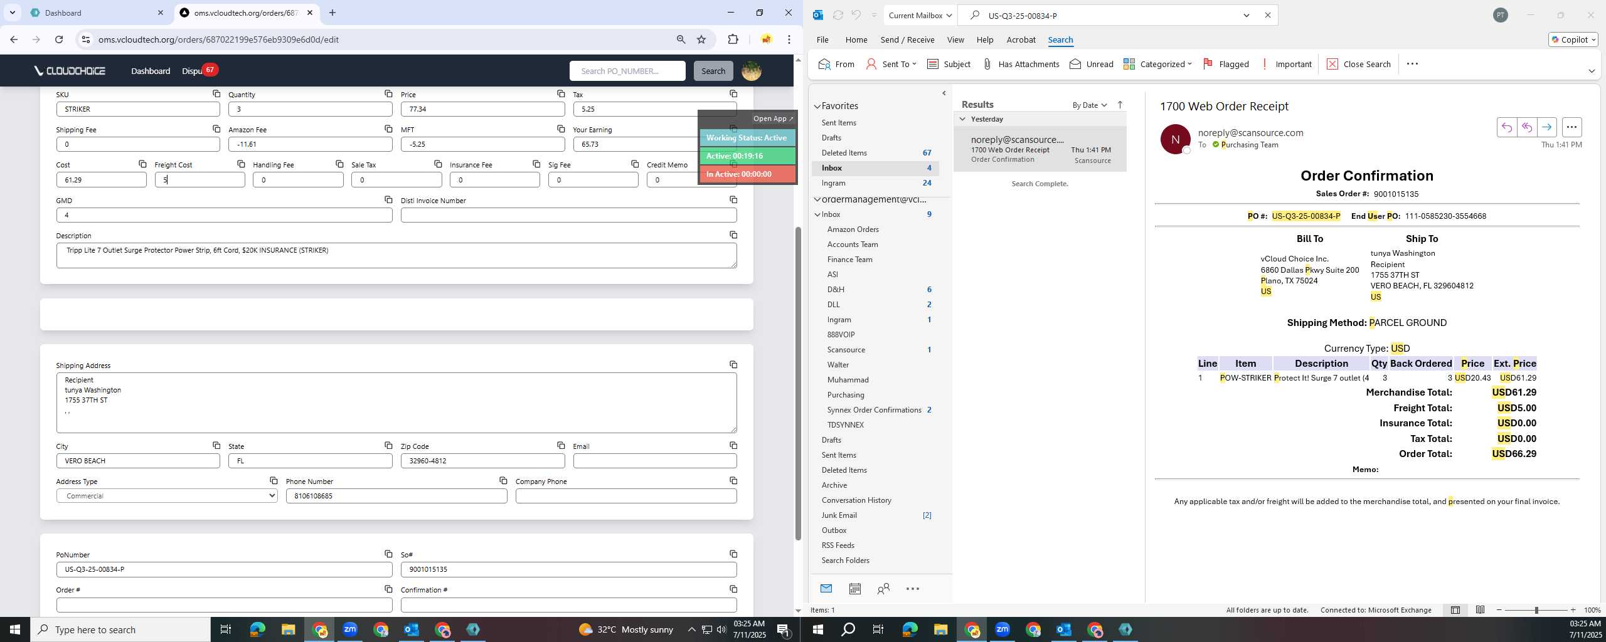Copy the Description text
The height and width of the screenshot is (642, 1606).
733,235
